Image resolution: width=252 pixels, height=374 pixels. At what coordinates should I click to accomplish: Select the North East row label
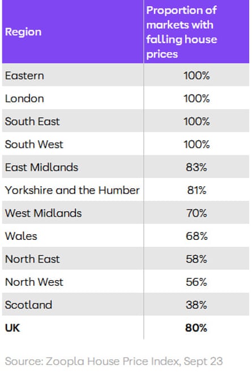click(x=32, y=259)
